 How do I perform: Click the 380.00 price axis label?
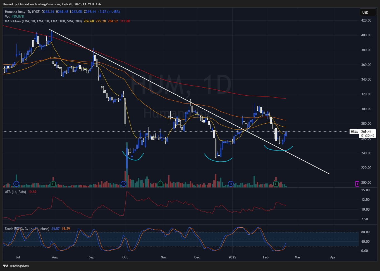click(x=366, y=50)
